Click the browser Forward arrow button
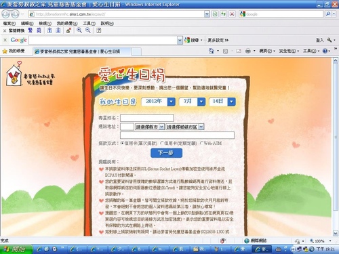This screenshot has width=339, height=254. coord(15,14)
